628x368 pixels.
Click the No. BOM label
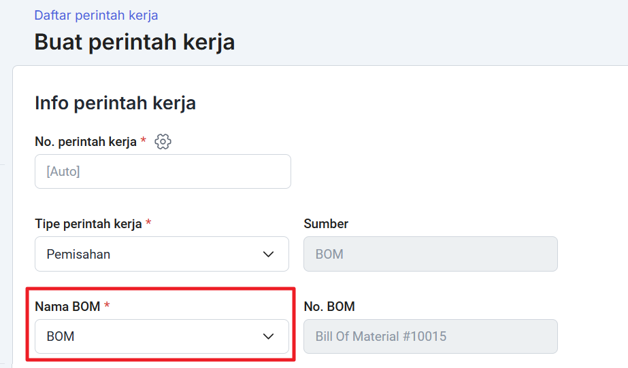(329, 306)
